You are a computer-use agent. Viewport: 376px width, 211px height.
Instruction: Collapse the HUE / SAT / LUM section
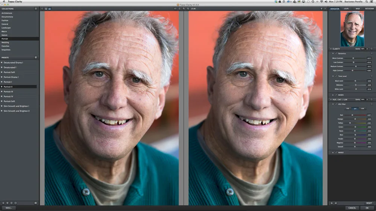[x=331, y=99]
